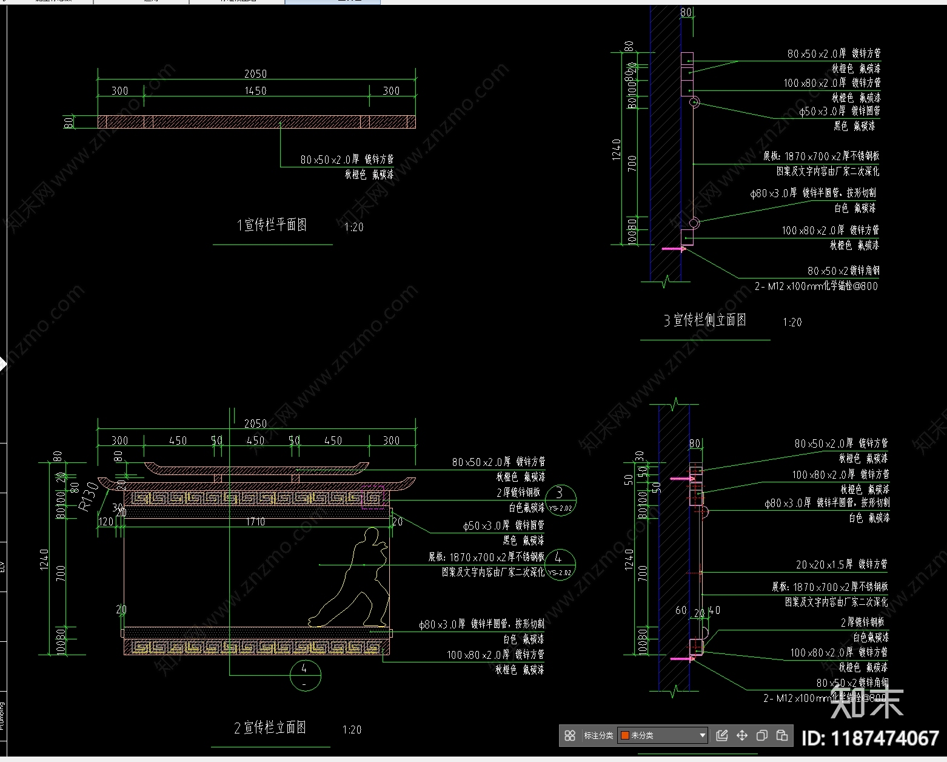The image size is (947, 762).
Task: Click the 20x20x1.5厚 镀锌方管 label
Action: tap(842, 564)
